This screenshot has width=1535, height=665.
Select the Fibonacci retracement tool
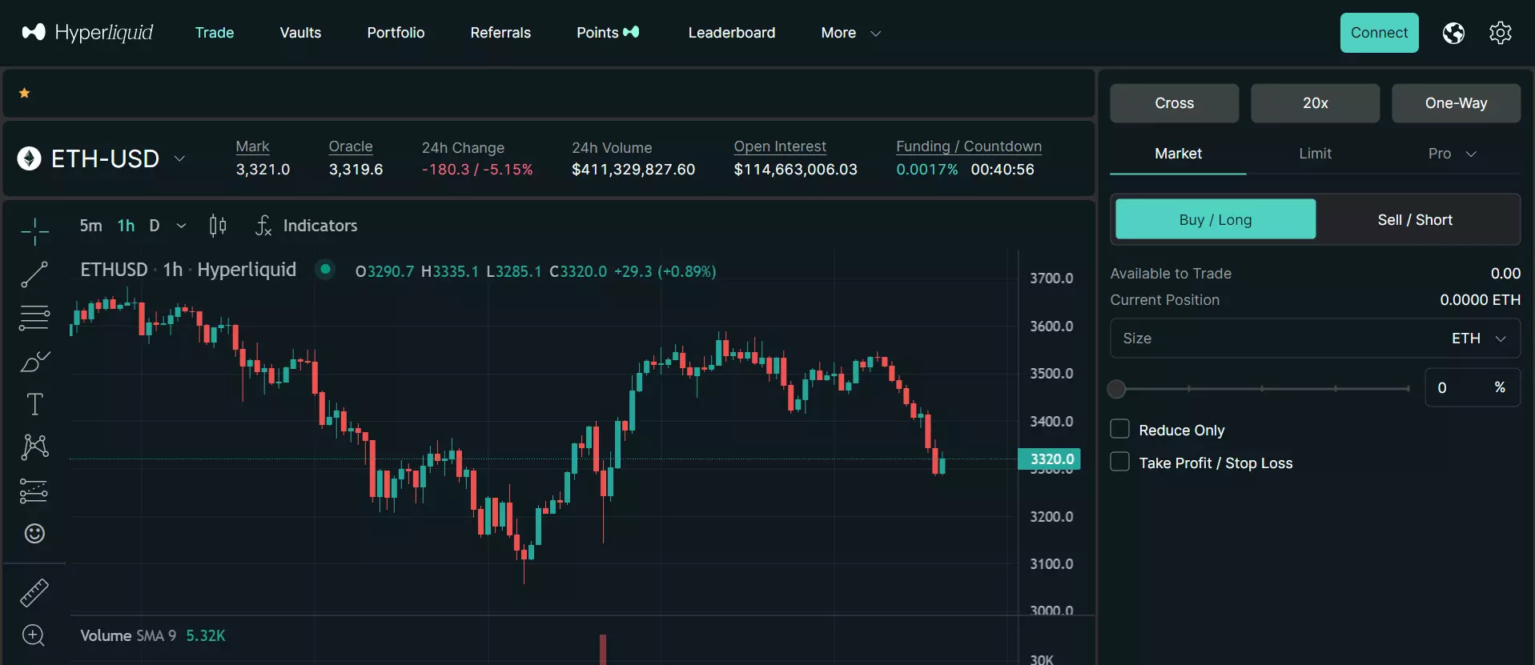click(34, 318)
